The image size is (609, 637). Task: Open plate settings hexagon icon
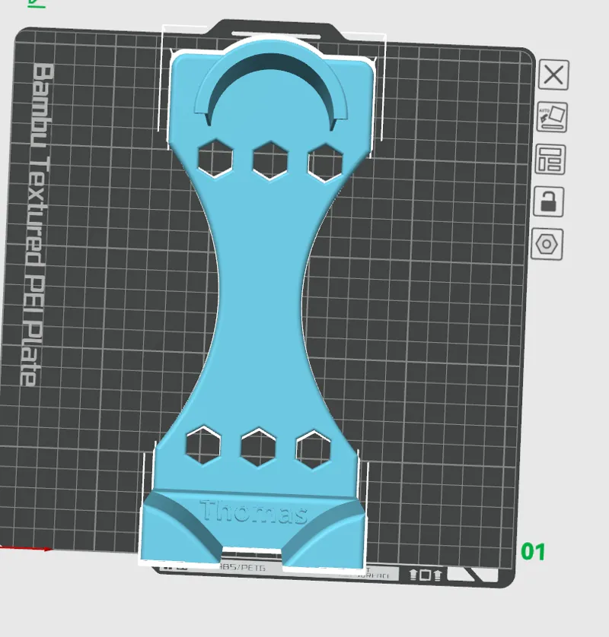(547, 244)
